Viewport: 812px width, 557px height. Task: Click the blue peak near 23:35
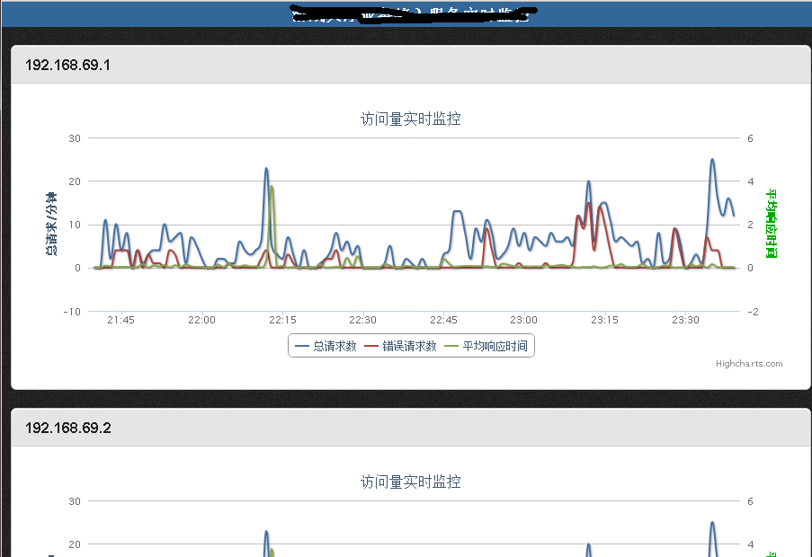pyautogui.click(x=712, y=160)
